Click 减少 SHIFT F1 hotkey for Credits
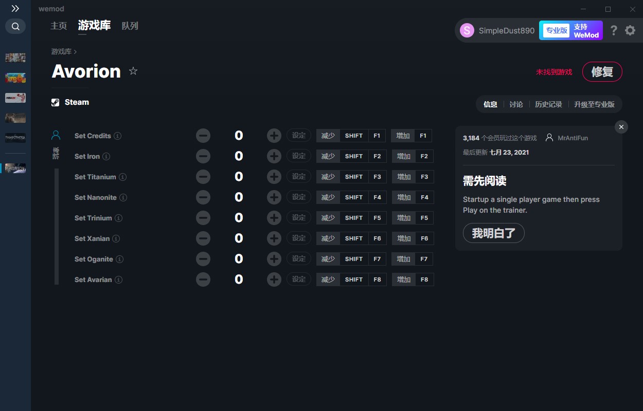The height and width of the screenshot is (411, 643). click(351, 136)
